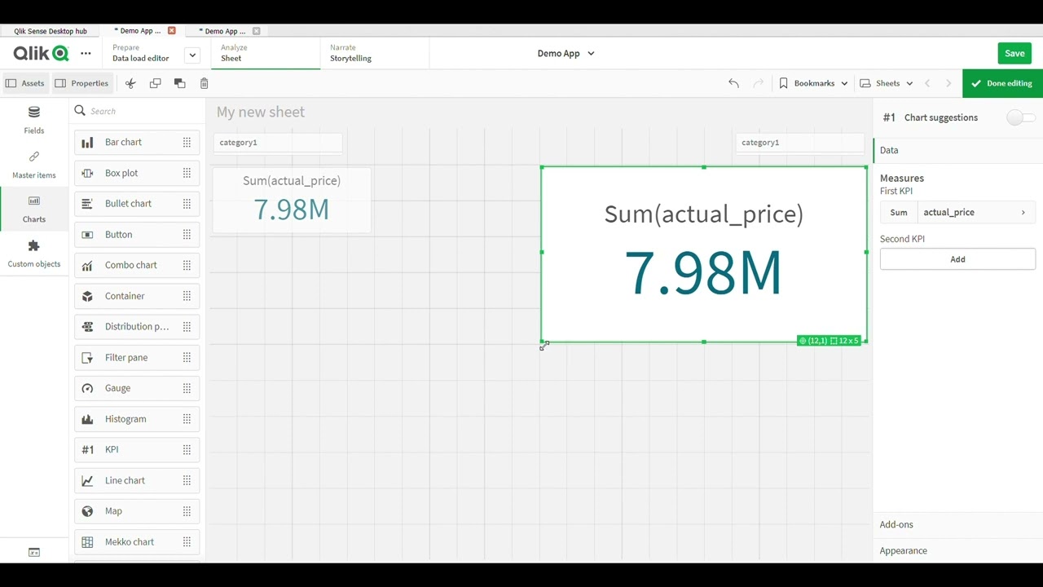
Task: Select the Data section tab
Action: [957, 150]
